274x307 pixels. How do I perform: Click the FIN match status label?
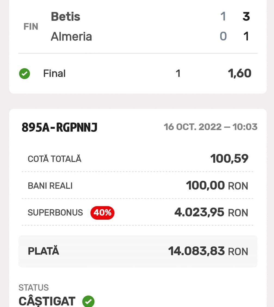pos(31,27)
